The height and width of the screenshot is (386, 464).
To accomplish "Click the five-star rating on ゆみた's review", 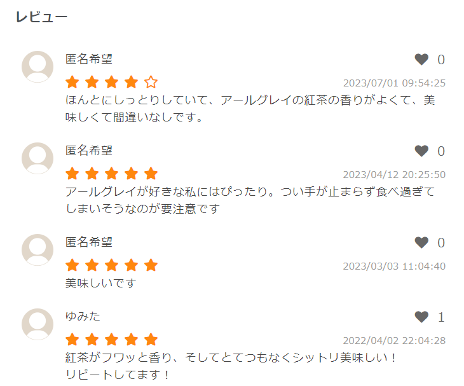I will pos(111,340).
